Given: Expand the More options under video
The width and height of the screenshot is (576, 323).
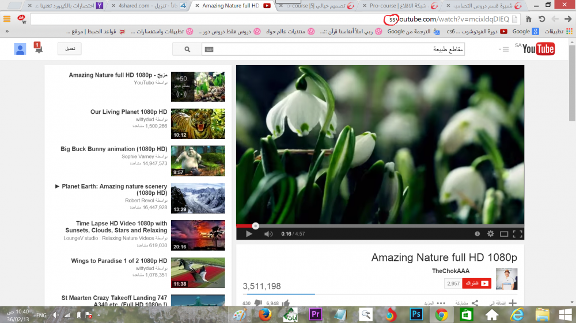Looking at the screenshot, I should point(437,303).
